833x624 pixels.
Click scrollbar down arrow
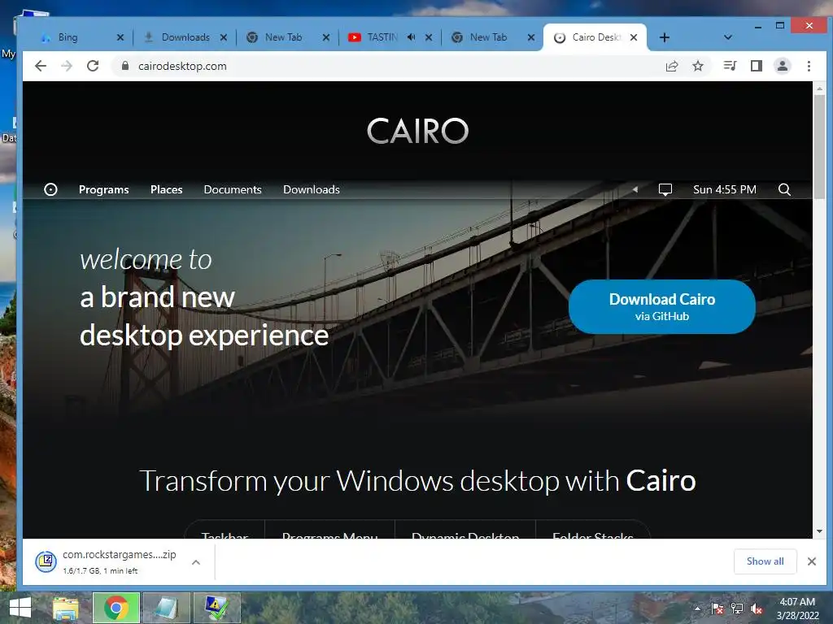pos(820,531)
